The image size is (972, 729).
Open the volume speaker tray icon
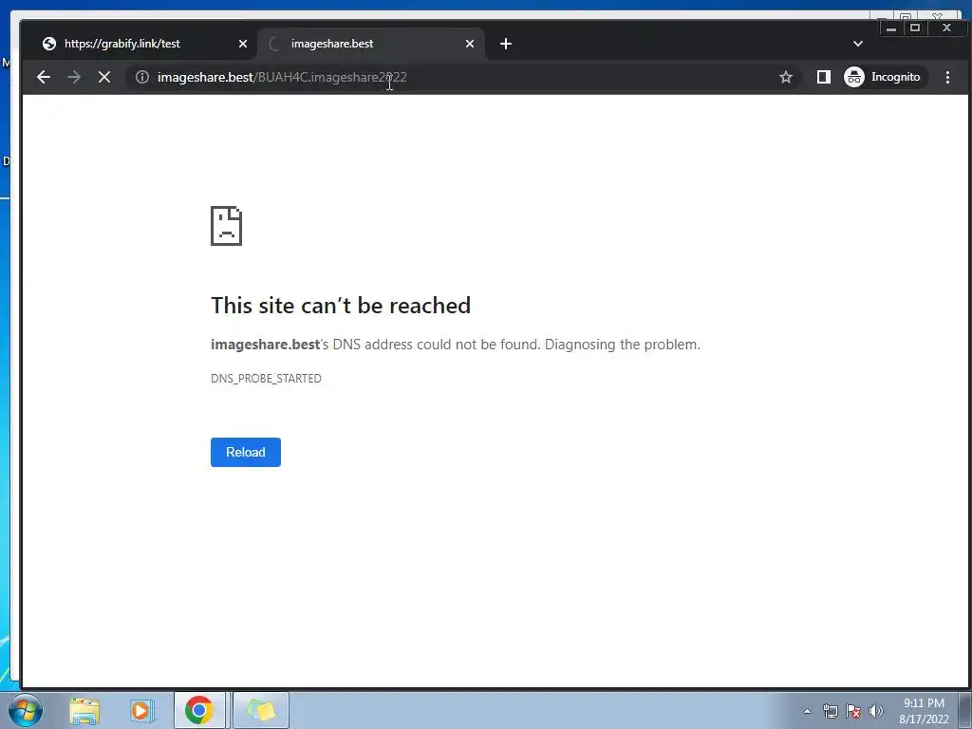[876, 711]
